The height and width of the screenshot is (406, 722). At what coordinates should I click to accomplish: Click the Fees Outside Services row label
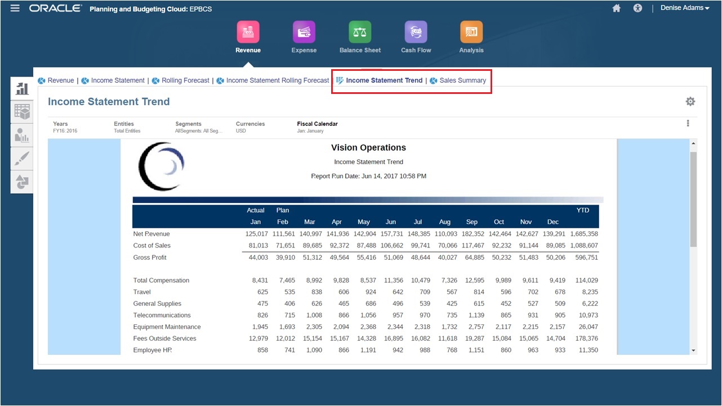click(x=164, y=339)
